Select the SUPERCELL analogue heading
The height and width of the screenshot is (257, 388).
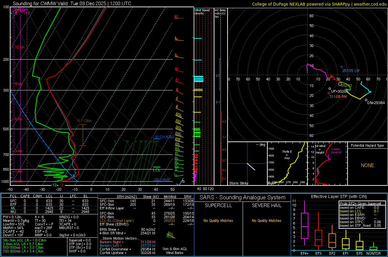coord(218,205)
